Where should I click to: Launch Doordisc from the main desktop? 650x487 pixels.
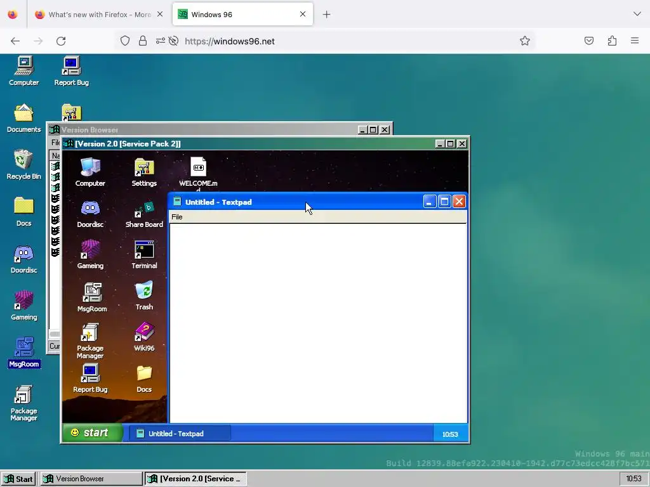[x=24, y=259]
